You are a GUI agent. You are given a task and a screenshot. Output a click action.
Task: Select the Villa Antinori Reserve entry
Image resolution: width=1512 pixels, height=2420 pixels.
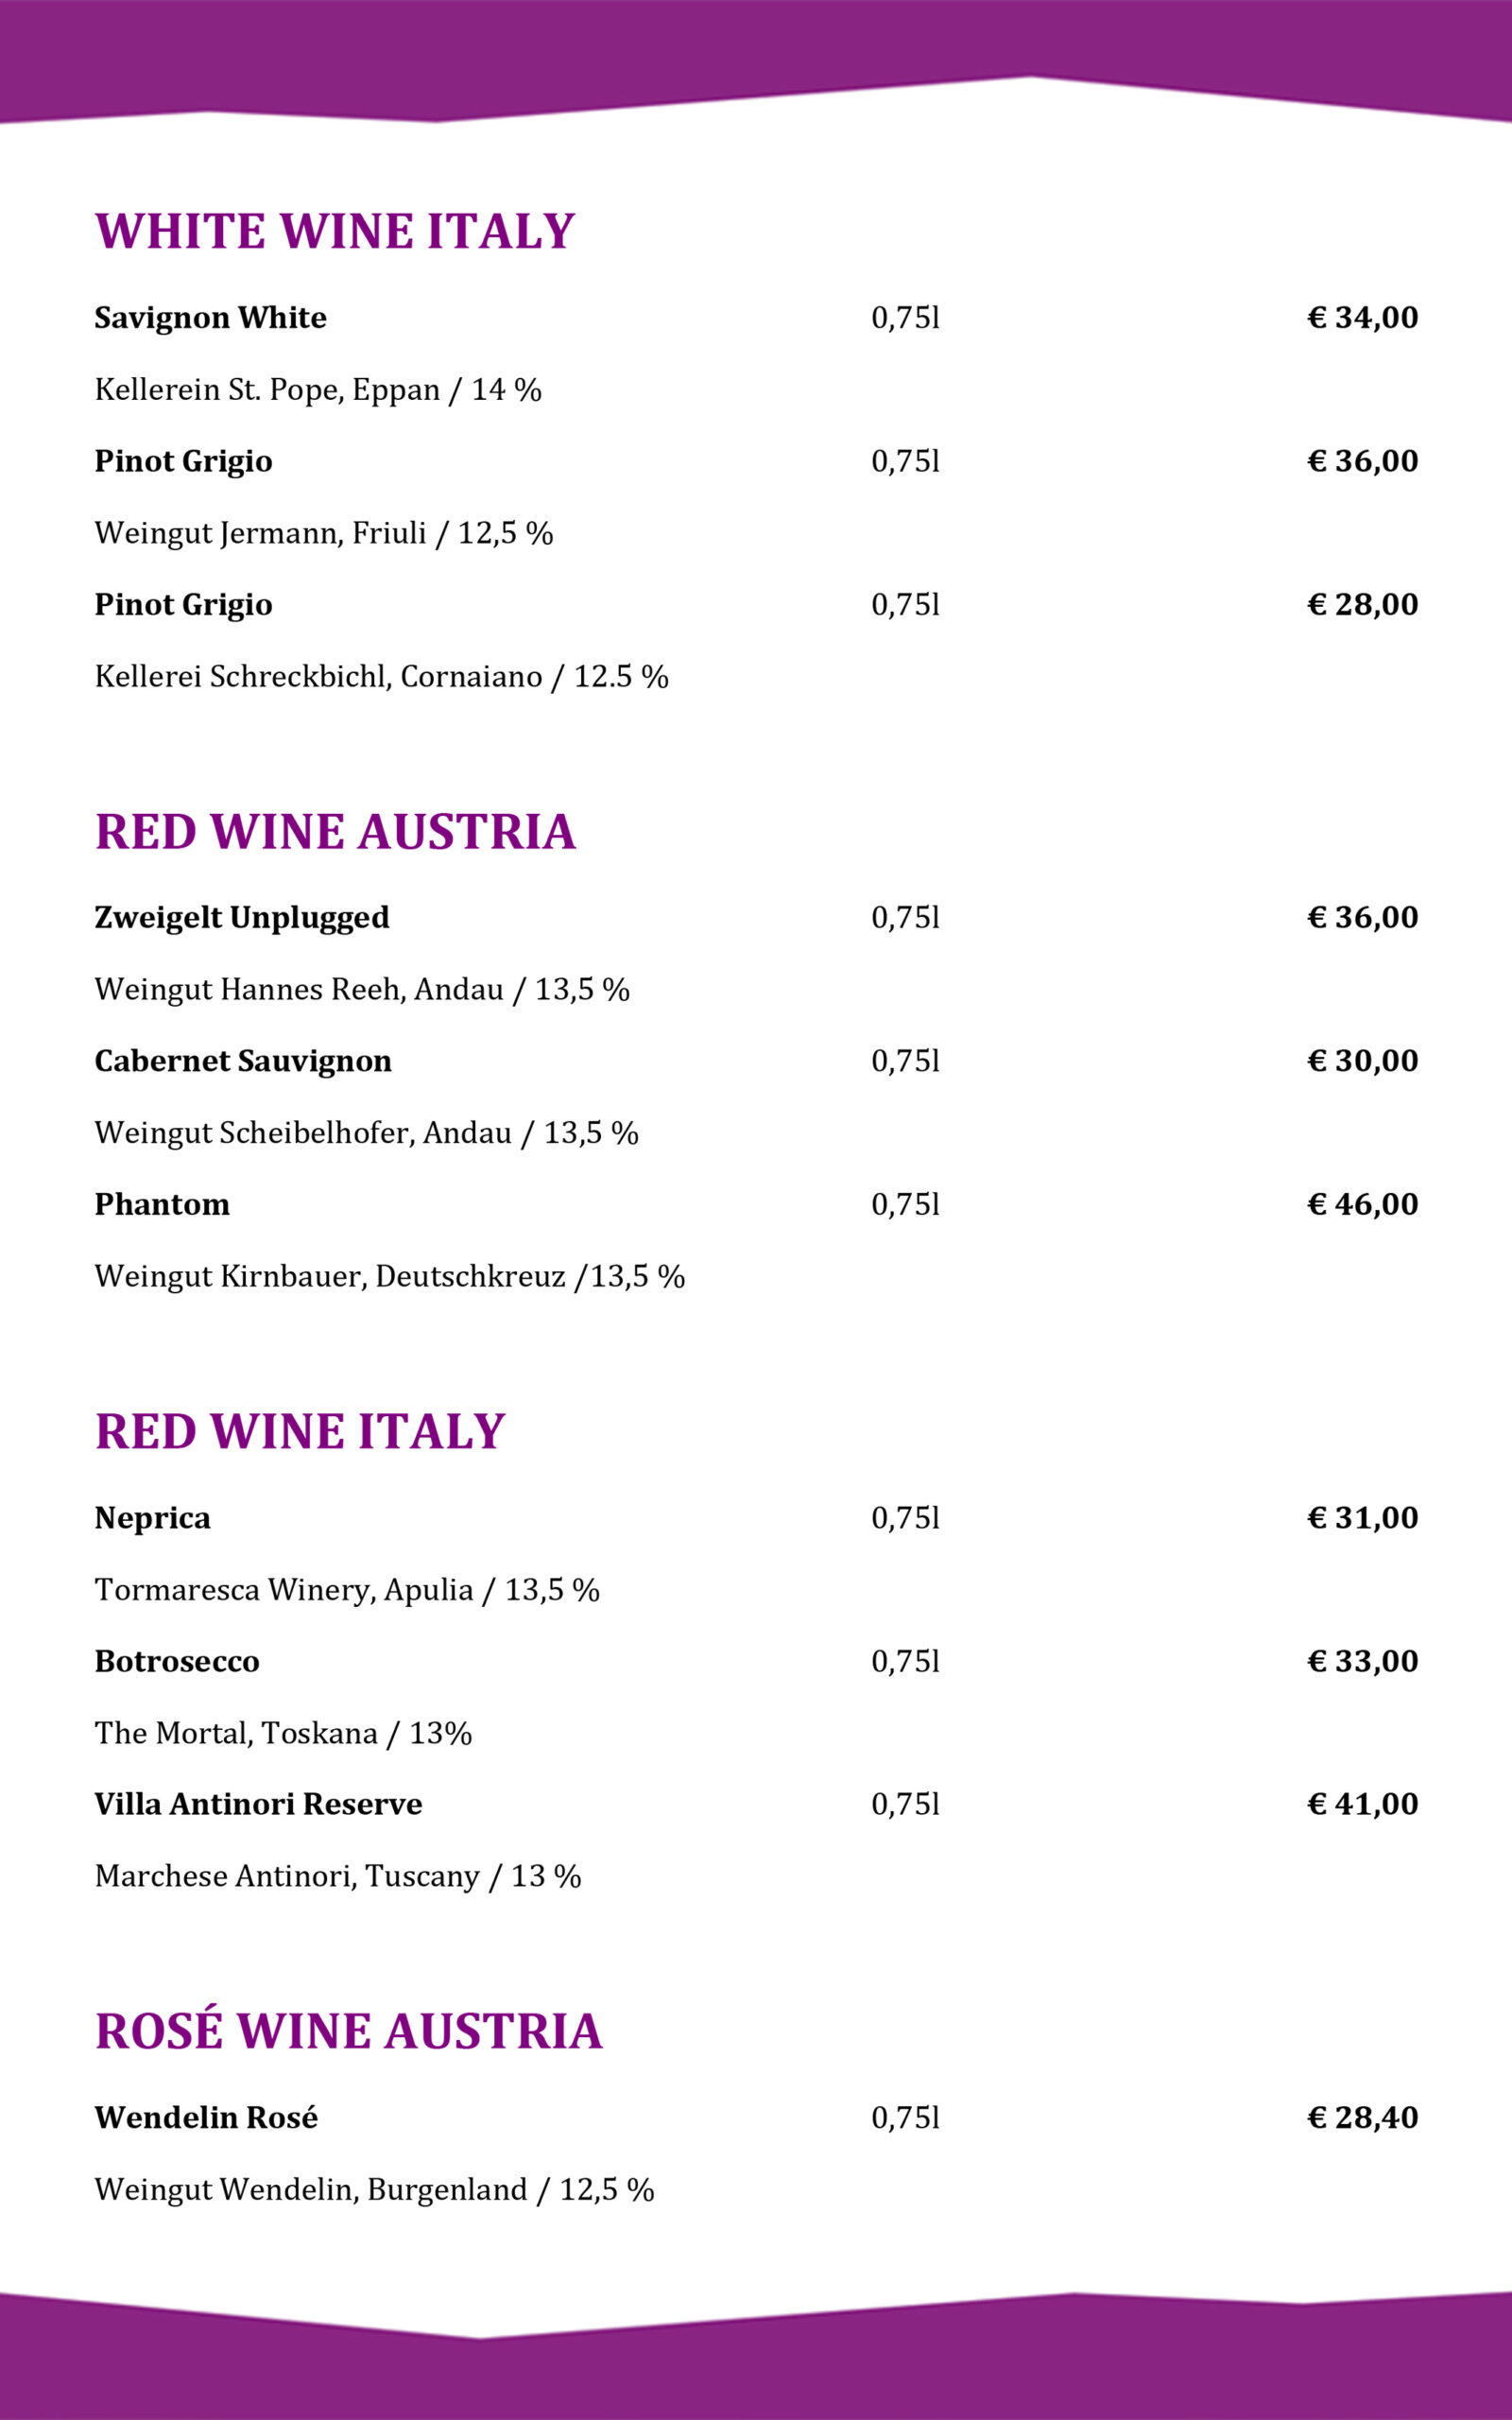258,1805
